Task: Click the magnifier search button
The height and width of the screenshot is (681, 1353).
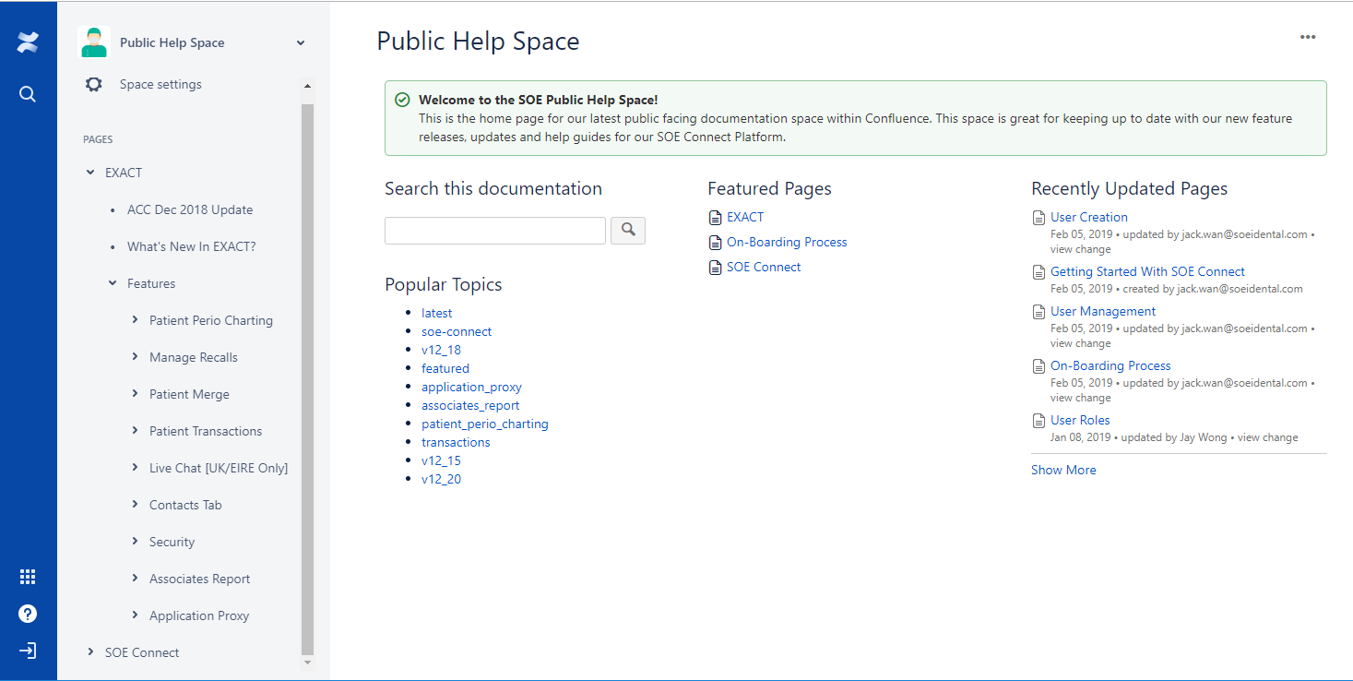Action: tap(628, 231)
